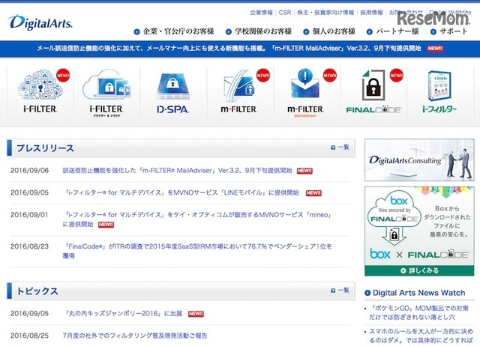Open the m-FILTER product icon
480x346 pixels.
pos(239,91)
